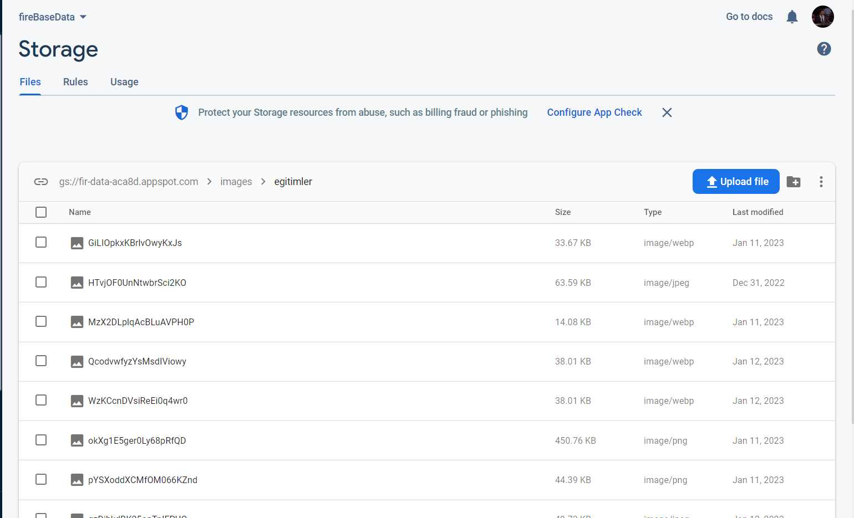Create a new folder icon

click(x=794, y=182)
